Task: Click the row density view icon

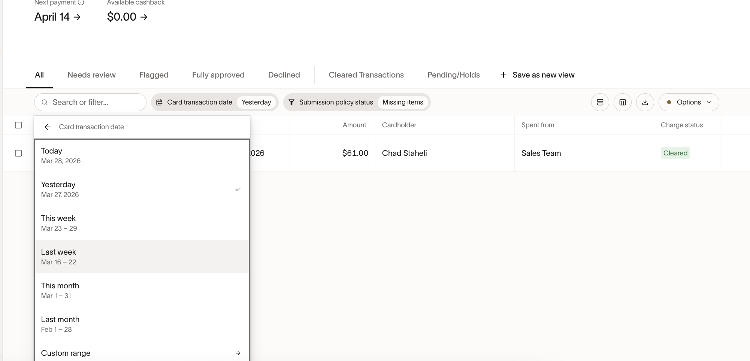Action: point(600,102)
